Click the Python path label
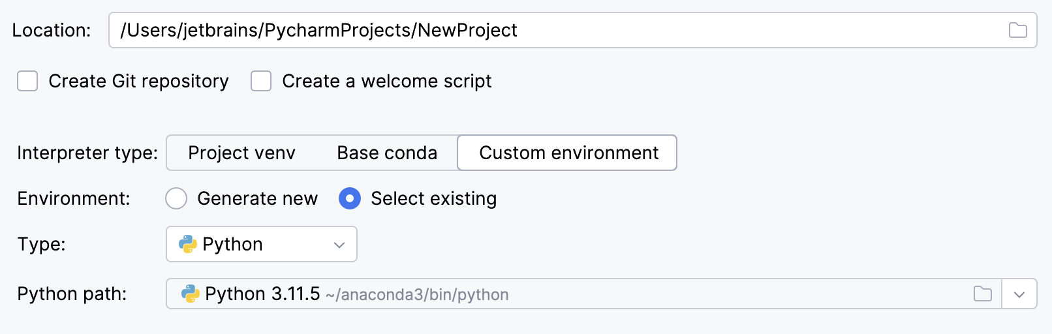1052x334 pixels. 72,294
